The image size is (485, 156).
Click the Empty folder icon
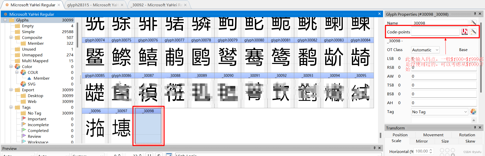point(17,26)
